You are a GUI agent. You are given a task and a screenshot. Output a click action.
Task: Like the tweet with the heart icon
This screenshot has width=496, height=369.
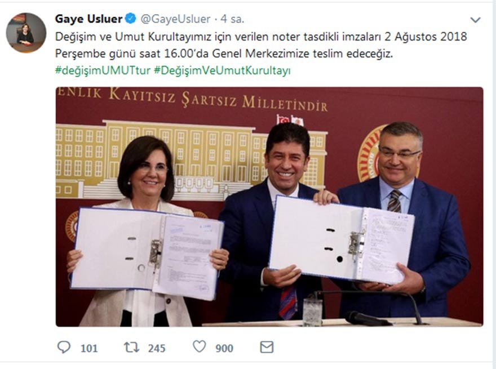tap(200, 346)
